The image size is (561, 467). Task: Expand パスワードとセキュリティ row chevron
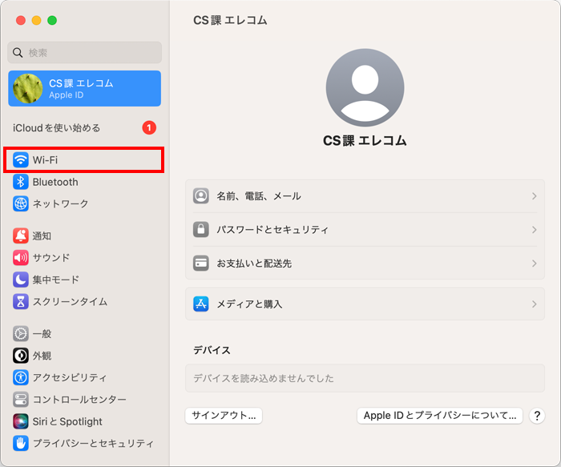pos(535,230)
